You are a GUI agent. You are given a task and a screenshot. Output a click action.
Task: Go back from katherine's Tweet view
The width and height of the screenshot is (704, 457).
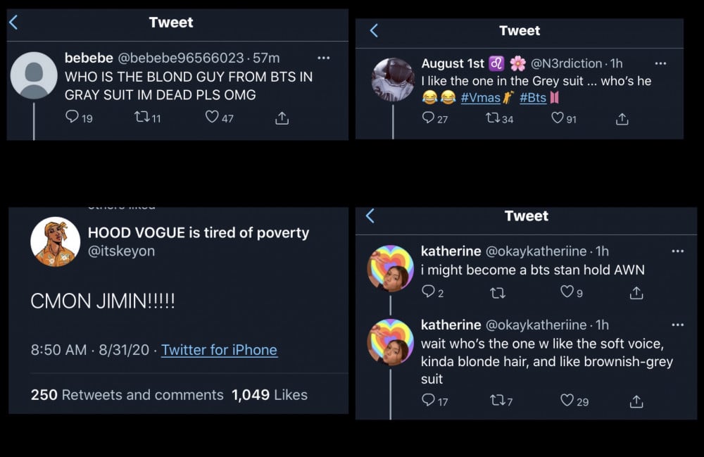coord(370,215)
